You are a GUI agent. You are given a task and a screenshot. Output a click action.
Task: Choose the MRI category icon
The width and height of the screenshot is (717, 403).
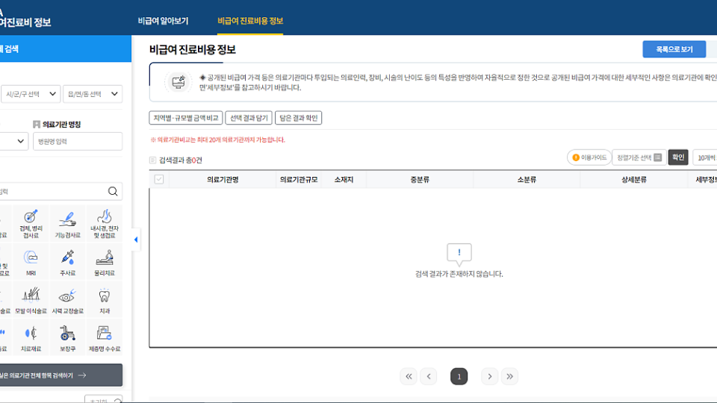[31, 261]
